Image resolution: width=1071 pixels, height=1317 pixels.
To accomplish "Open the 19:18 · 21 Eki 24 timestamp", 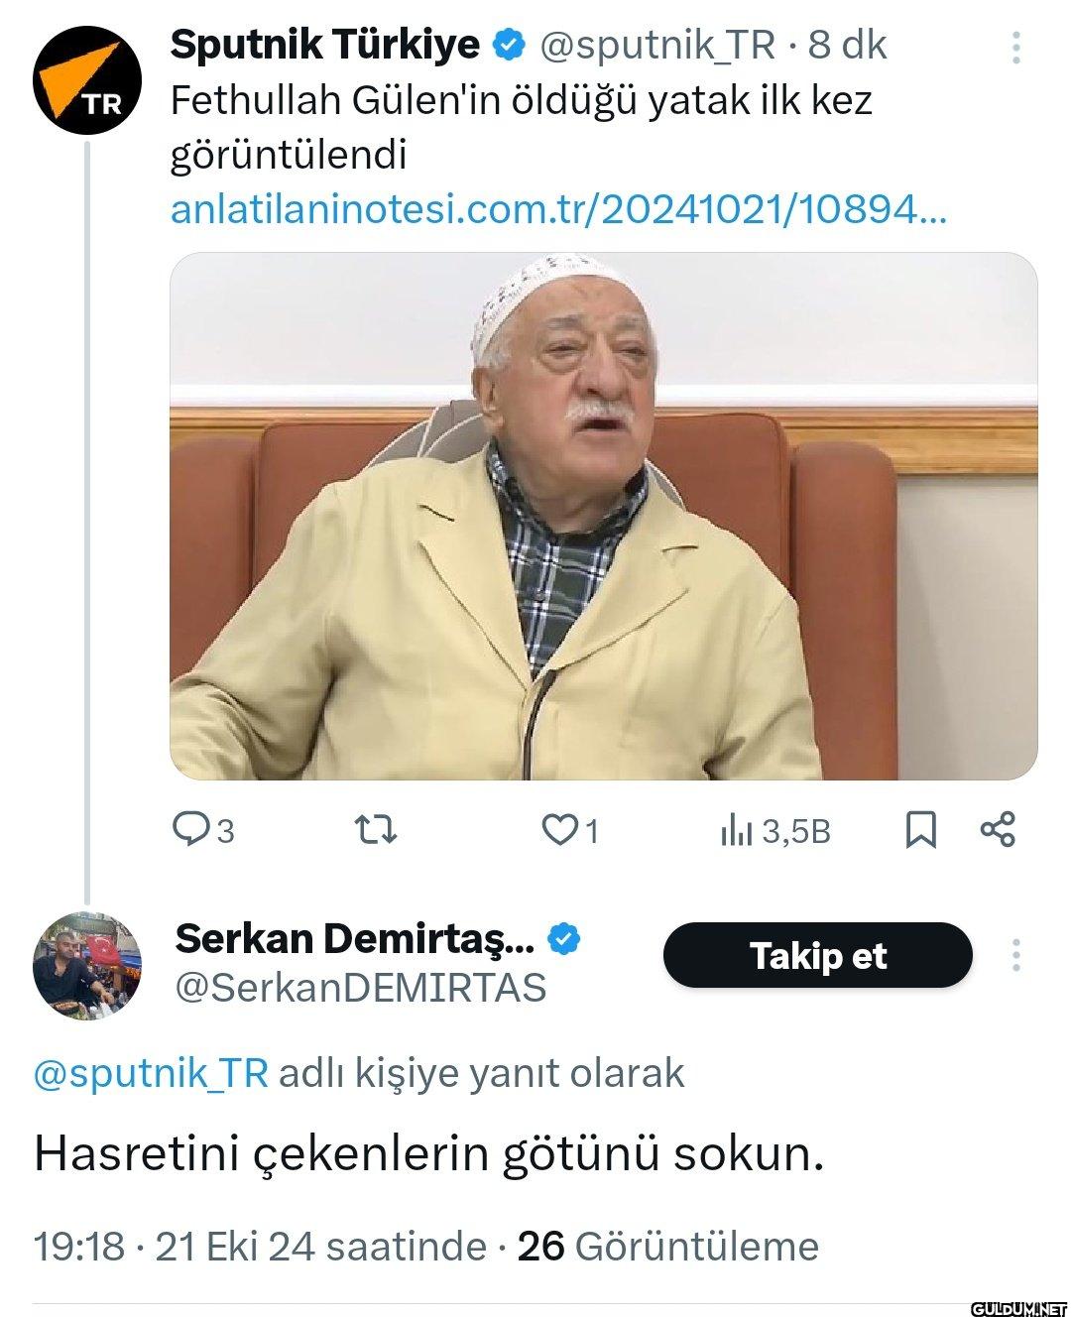I will click(x=260, y=1246).
